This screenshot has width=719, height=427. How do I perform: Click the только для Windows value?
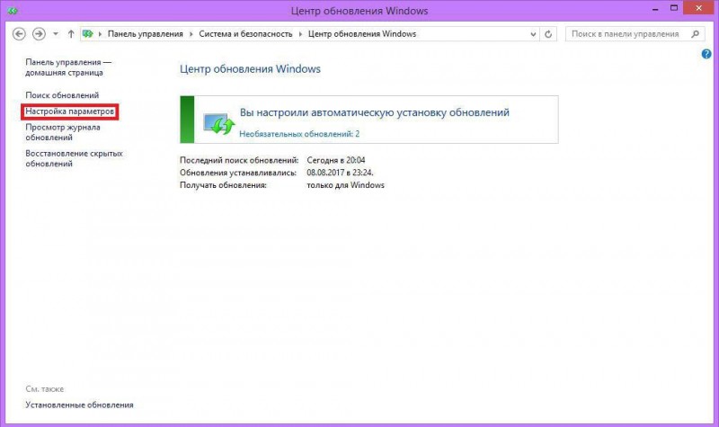(x=346, y=185)
